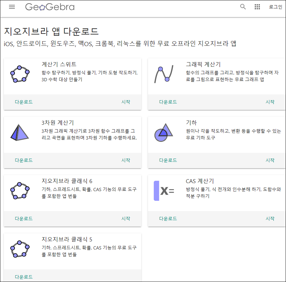This screenshot has height=282, width=286.
Task: Click the GeoGebra logo
Action: click(50, 7)
